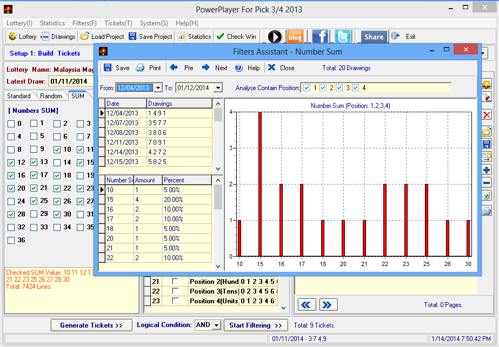Image resolution: width=499 pixels, height=347 pixels.
Task: Open the Logical Condition AND dropdown
Action: 216,325
